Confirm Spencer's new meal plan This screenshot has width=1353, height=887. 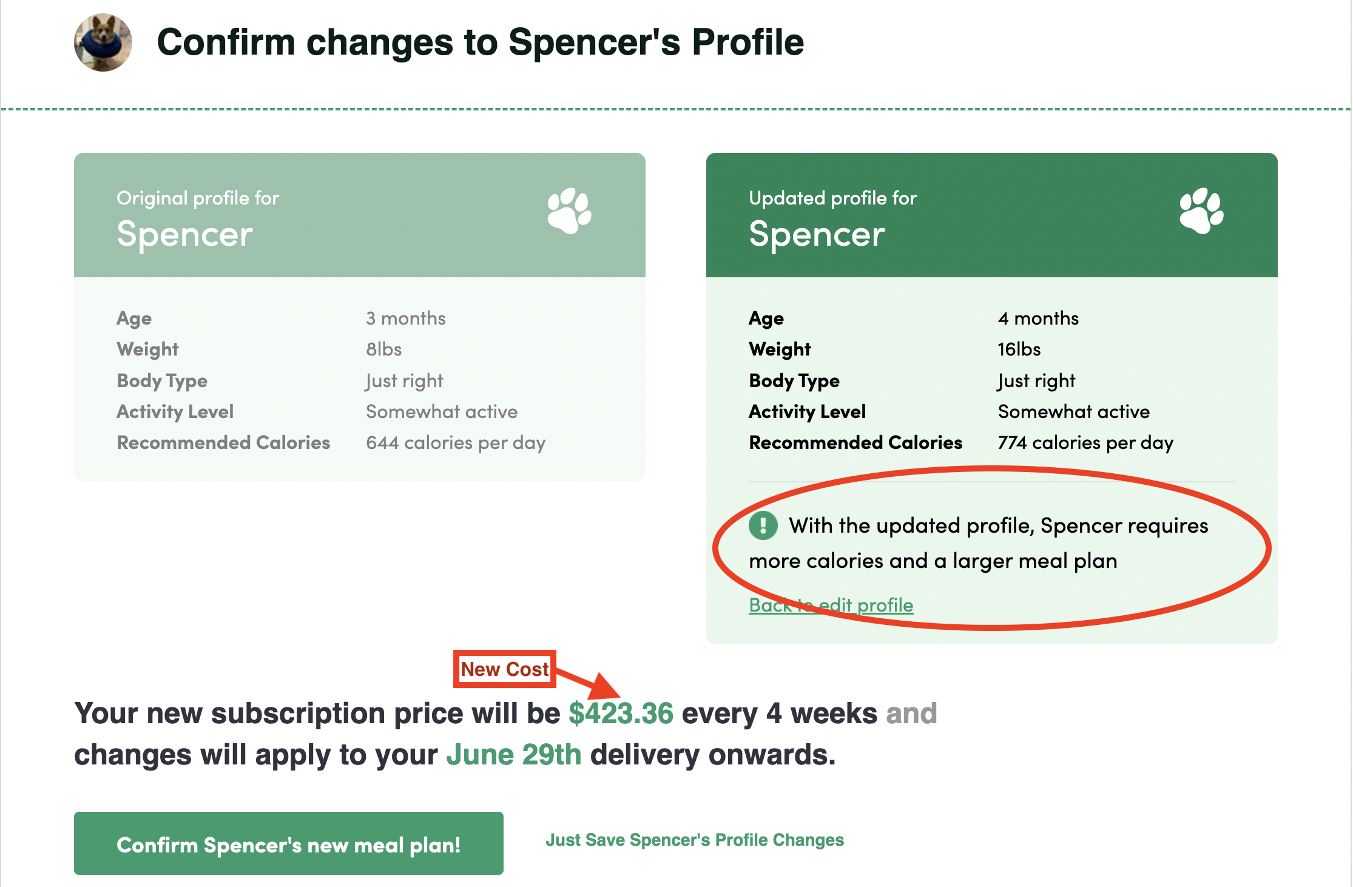click(x=289, y=843)
